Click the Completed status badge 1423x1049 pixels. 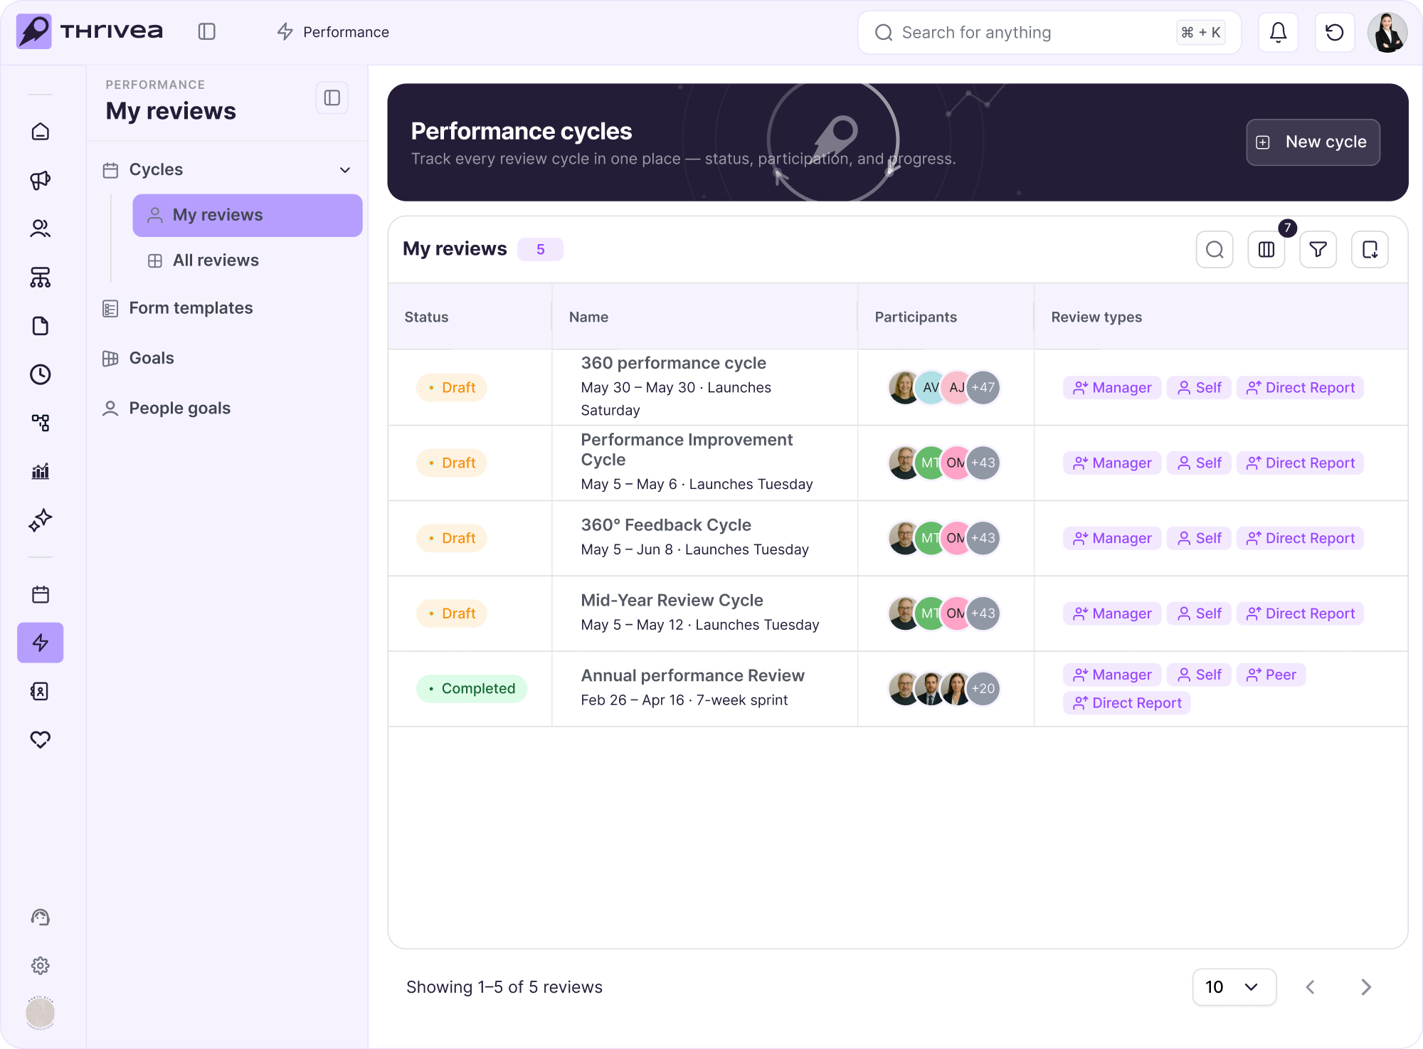click(x=472, y=689)
